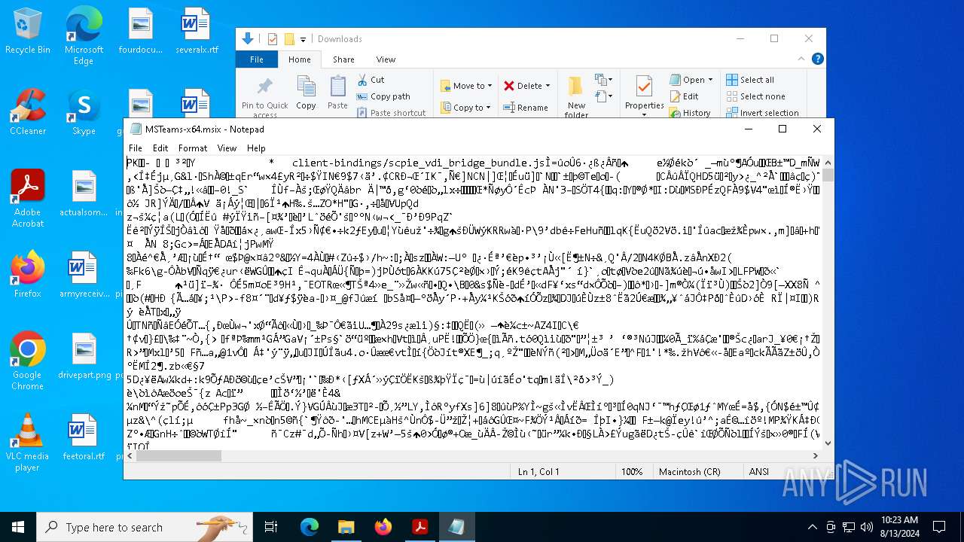
Task: Switch to Explorer Share tab
Action: pyautogui.click(x=343, y=59)
